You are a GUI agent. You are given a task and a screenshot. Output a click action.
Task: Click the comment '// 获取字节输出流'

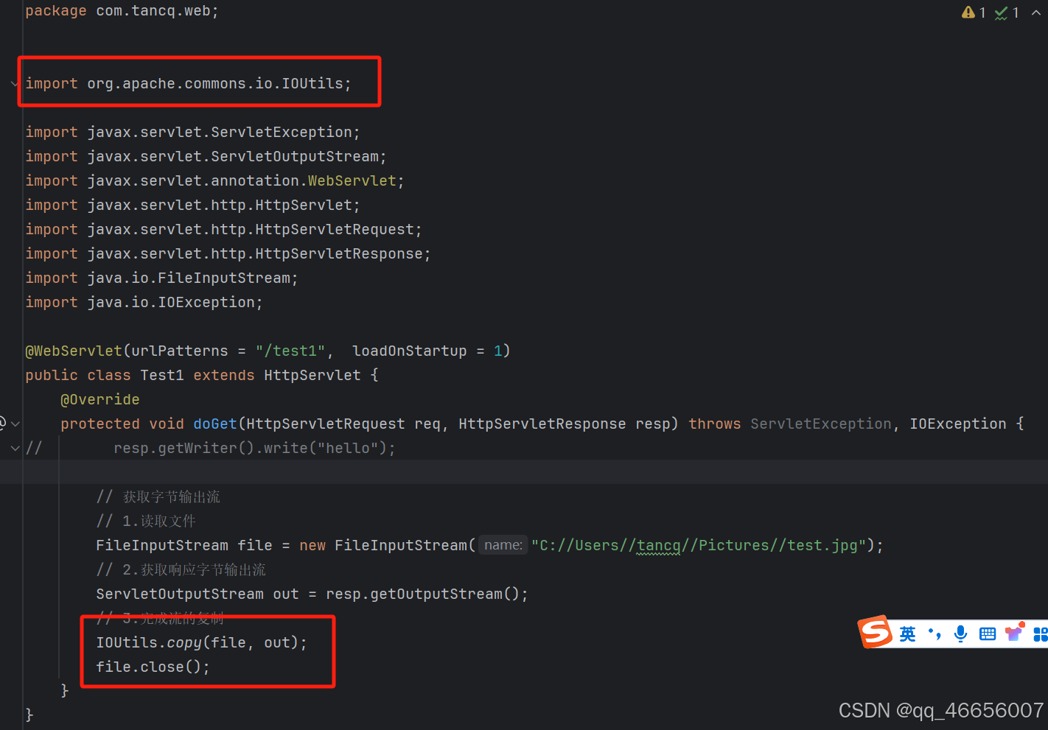[158, 496]
